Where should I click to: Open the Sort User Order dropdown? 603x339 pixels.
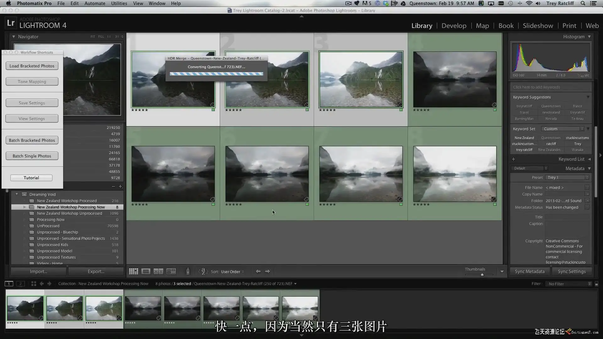(x=232, y=272)
